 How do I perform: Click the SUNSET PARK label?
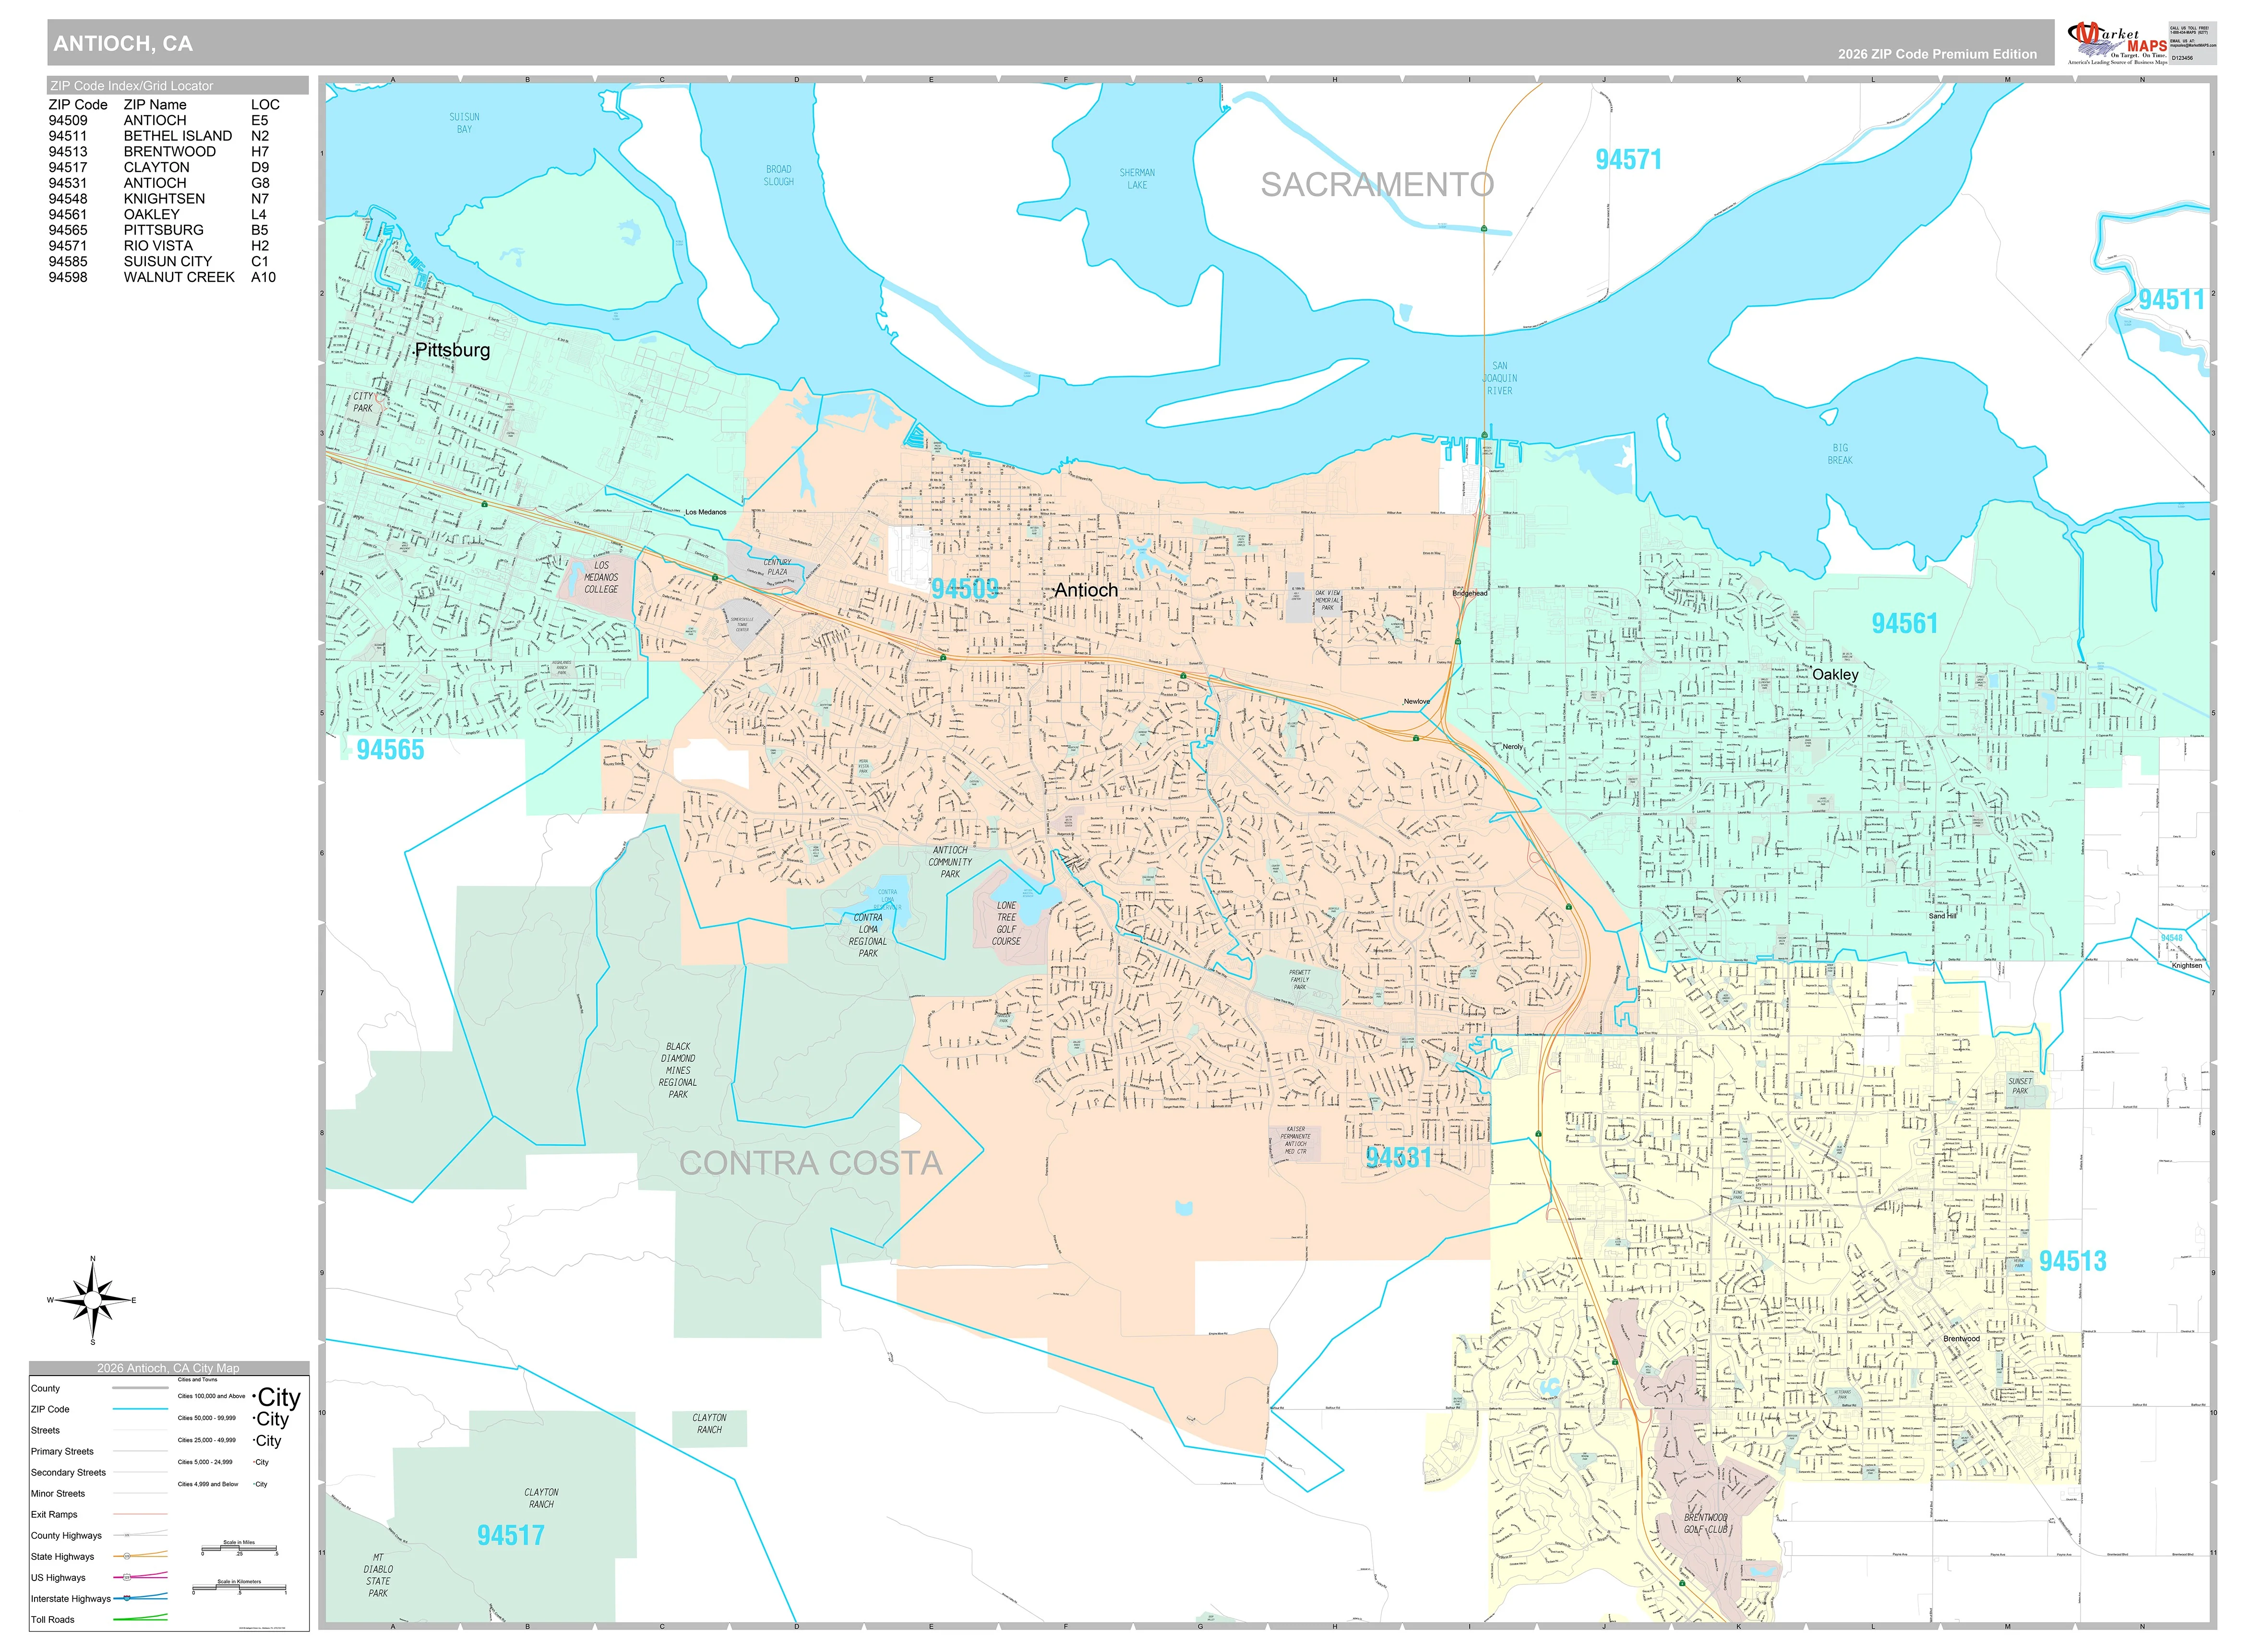click(x=2020, y=1086)
